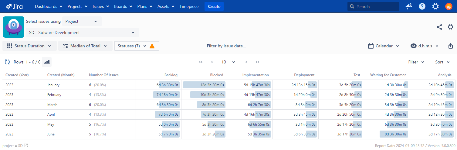The width and height of the screenshot is (457, 150).
Task: Open the user profile avatar
Action: 449,6
